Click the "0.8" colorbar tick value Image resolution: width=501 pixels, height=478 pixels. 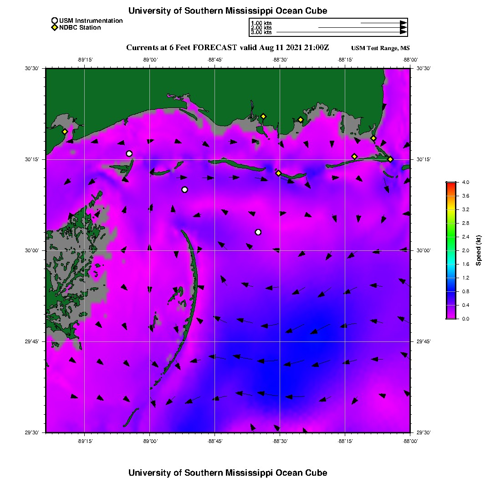(x=465, y=291)
